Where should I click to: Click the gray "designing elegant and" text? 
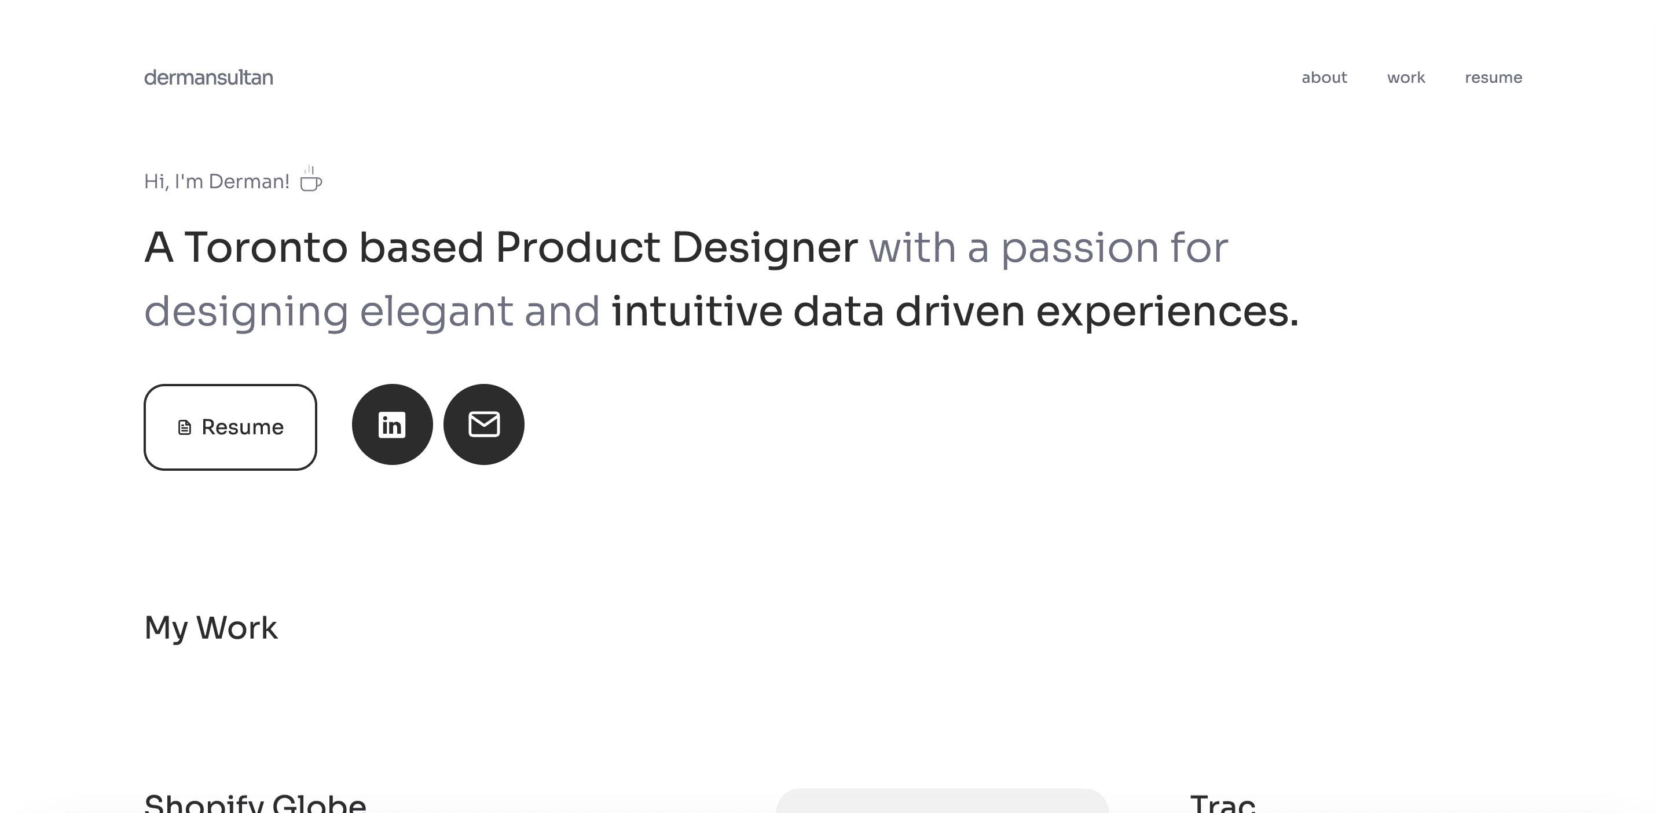click(372, 312)
